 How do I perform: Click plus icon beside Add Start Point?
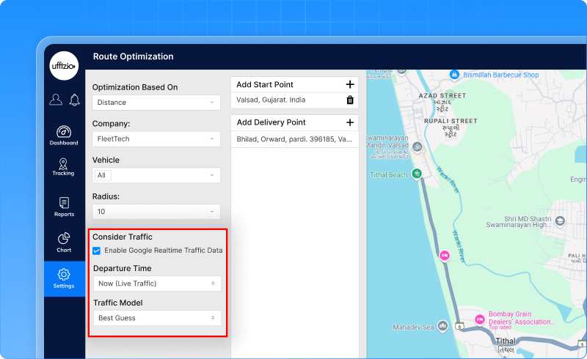point(350,85)
